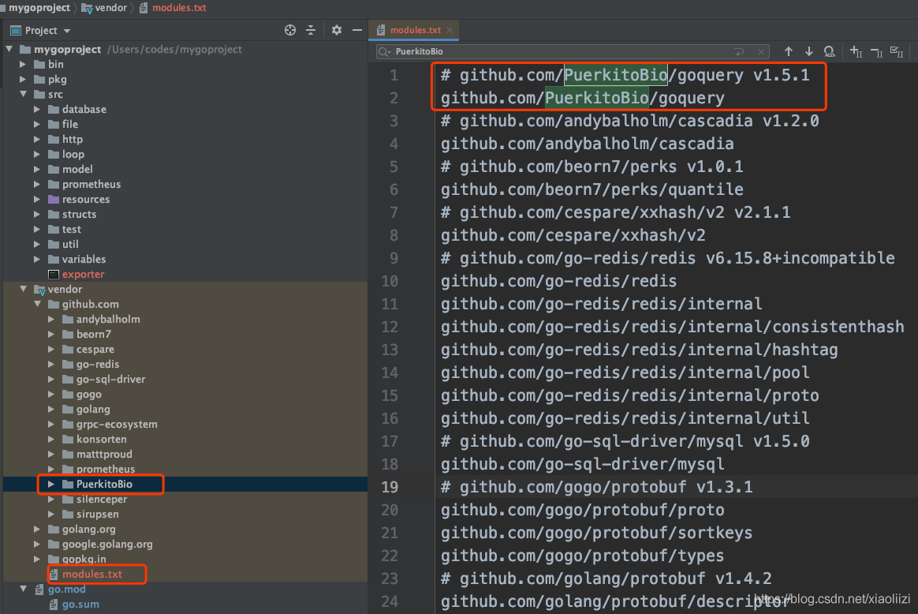
Task: Clear the PuerkitoBio search text
Action: coord(761,51)
